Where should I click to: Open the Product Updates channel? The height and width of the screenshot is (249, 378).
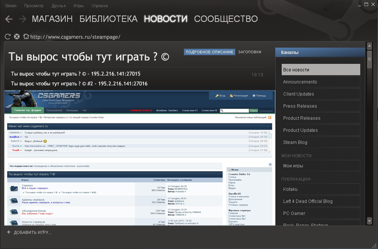click(321, 130)
